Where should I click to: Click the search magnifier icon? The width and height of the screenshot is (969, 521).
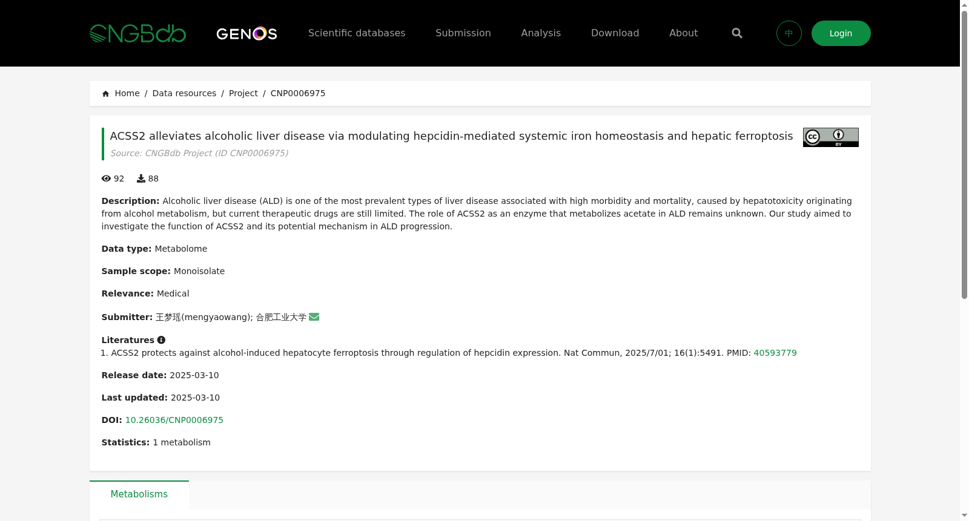click(x=737, y=33)
